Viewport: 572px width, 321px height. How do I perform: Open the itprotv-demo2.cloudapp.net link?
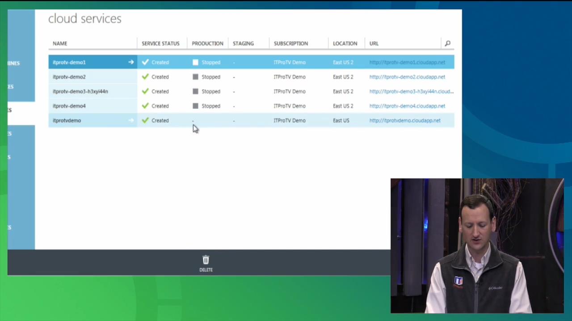[x=407, y=77]
